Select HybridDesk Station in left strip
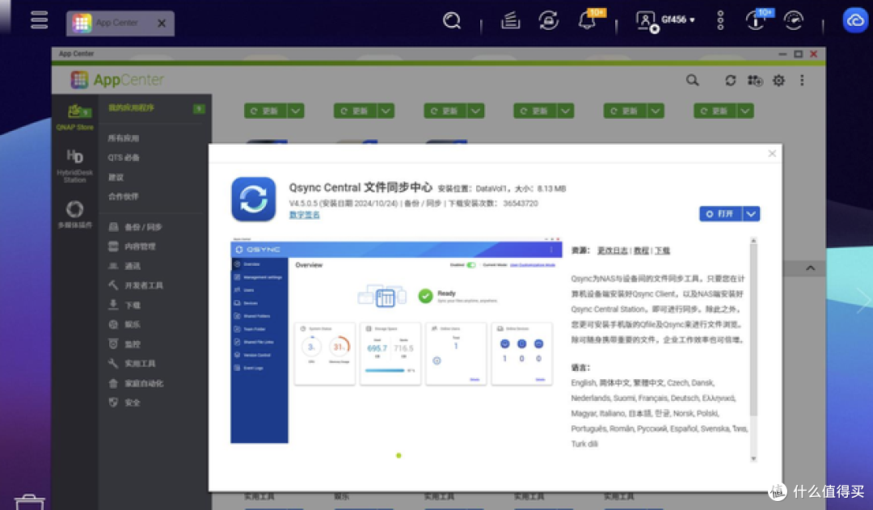The height and width of the screenshot is (510, 873). pyautogui.click(x=74, y=166)
